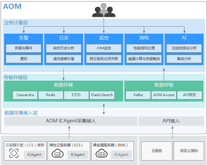Image resolution: width=207 pixels, height=165 pixels.
Task: Select the AOM ICAgent采集接入 bar
Action: tap(71, 121)
